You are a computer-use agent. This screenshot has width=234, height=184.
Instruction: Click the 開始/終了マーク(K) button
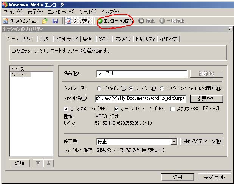point(201,141)
